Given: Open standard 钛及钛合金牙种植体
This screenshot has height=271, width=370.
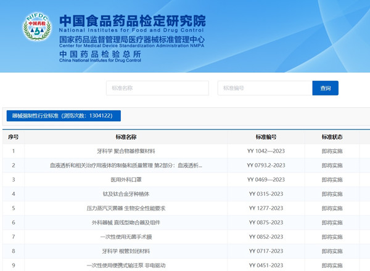Looking at the screenshot, I should (x=126, y=194).
